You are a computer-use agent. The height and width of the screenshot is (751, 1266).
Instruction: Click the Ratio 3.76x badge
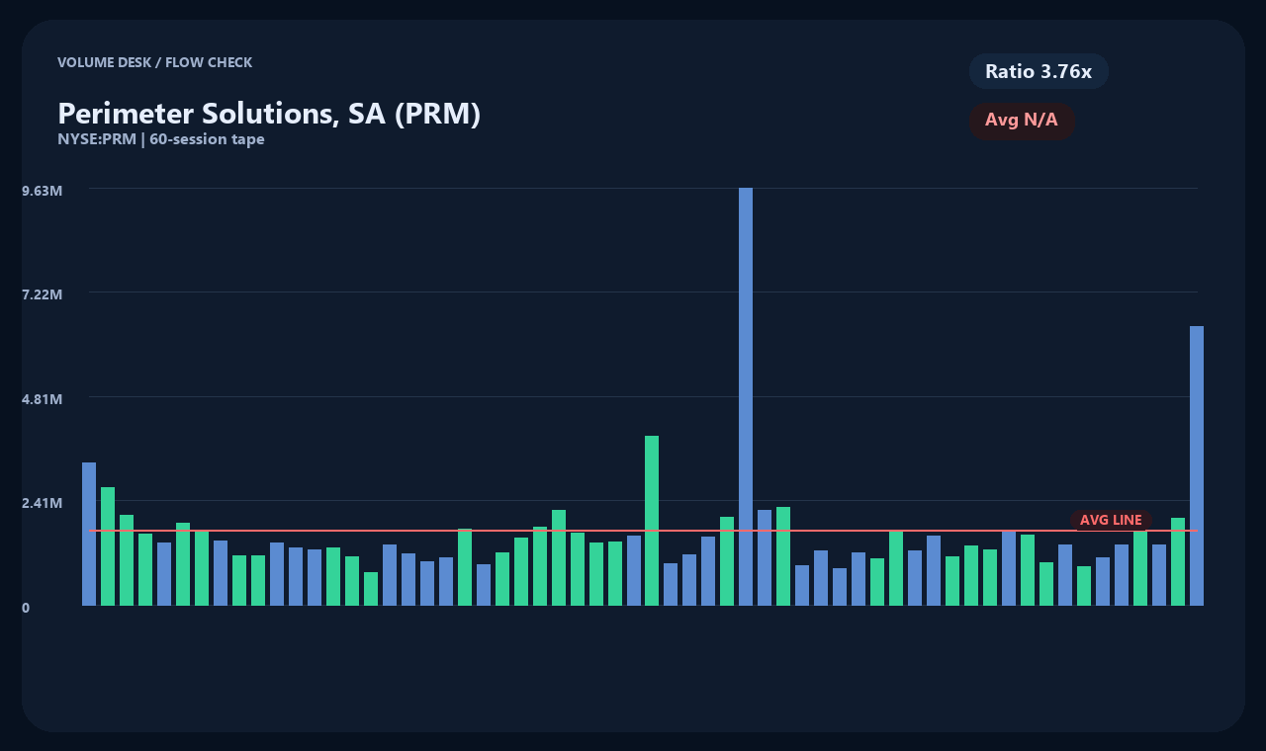[x=1039, y=71]
